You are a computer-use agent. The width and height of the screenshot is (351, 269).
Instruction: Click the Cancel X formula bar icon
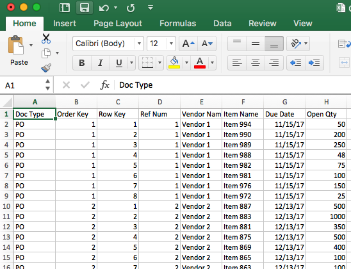pyautogui.click(x=66, y=85)
